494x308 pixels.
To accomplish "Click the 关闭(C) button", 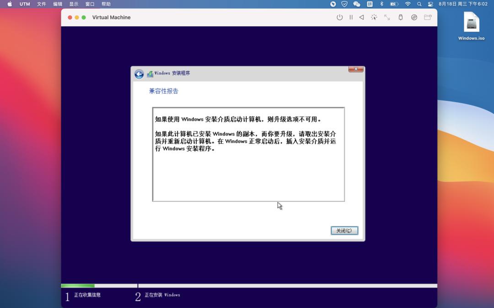I will pos(344,230).
